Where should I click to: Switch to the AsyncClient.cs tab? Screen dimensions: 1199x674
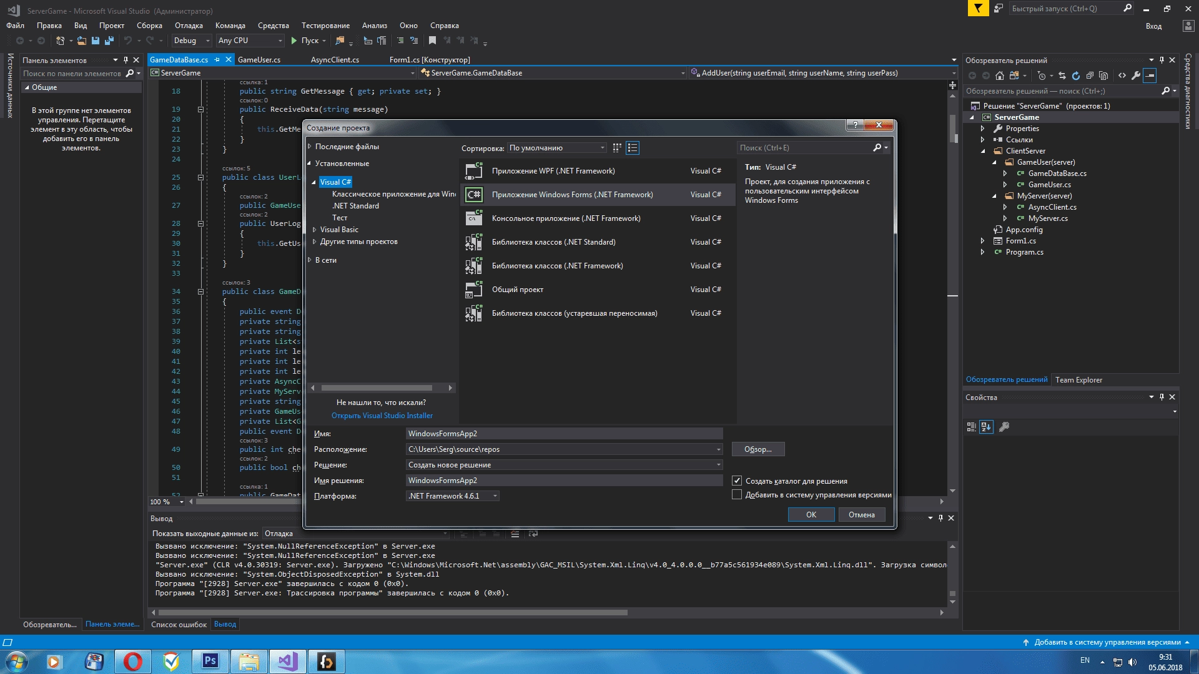tap(335, 60)
